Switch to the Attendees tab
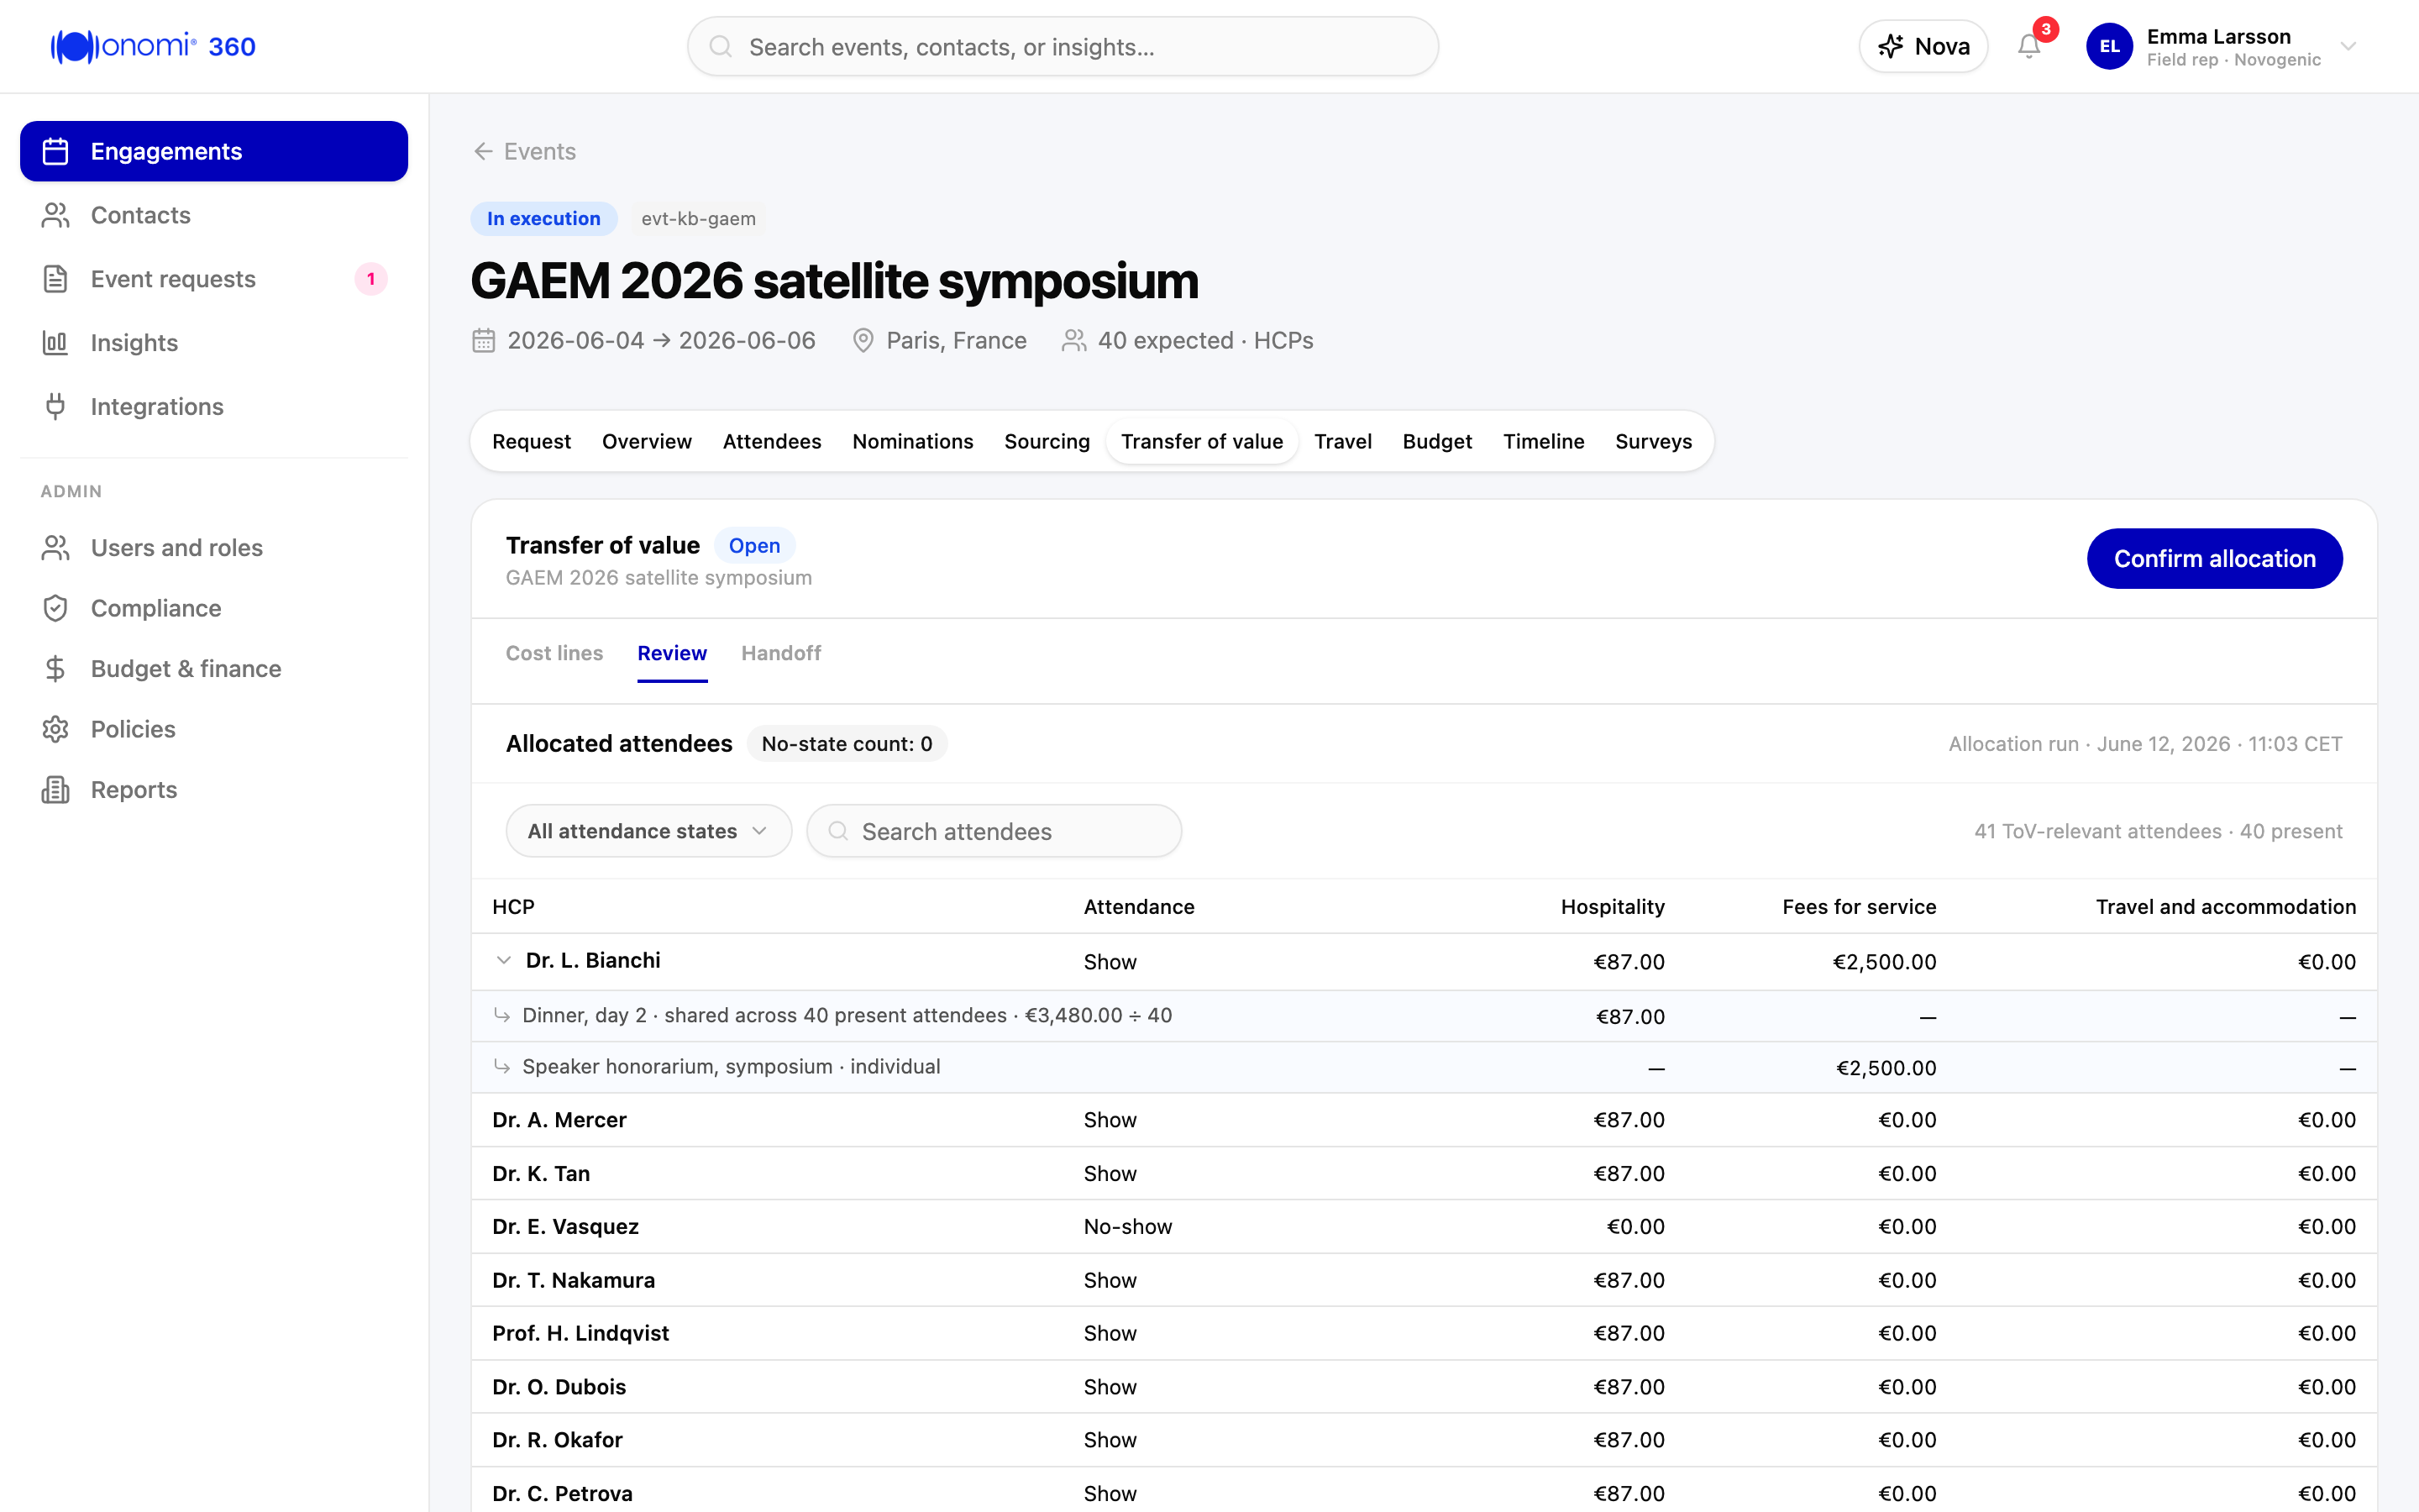The height and width of the screenshot is (1512, 2419). [772, 441]
